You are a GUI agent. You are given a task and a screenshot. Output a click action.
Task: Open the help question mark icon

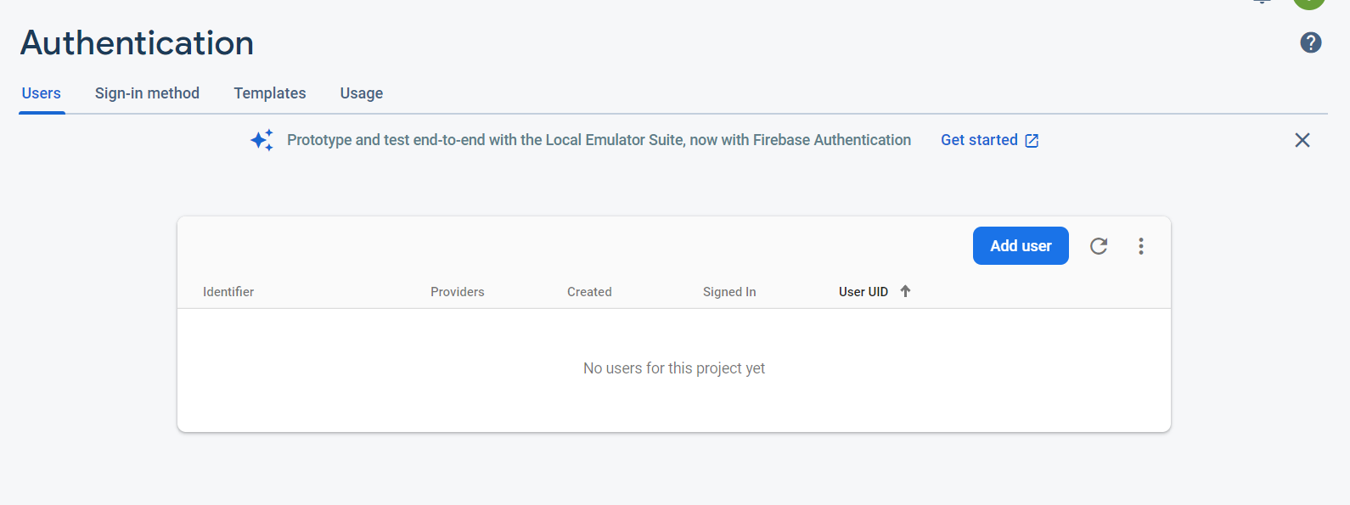1310,42
